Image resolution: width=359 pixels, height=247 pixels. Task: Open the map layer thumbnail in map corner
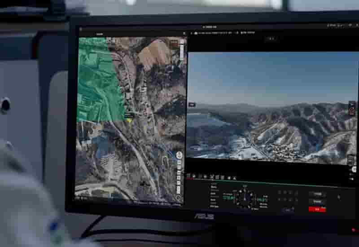pyautogui.click(x=175, y=44)
